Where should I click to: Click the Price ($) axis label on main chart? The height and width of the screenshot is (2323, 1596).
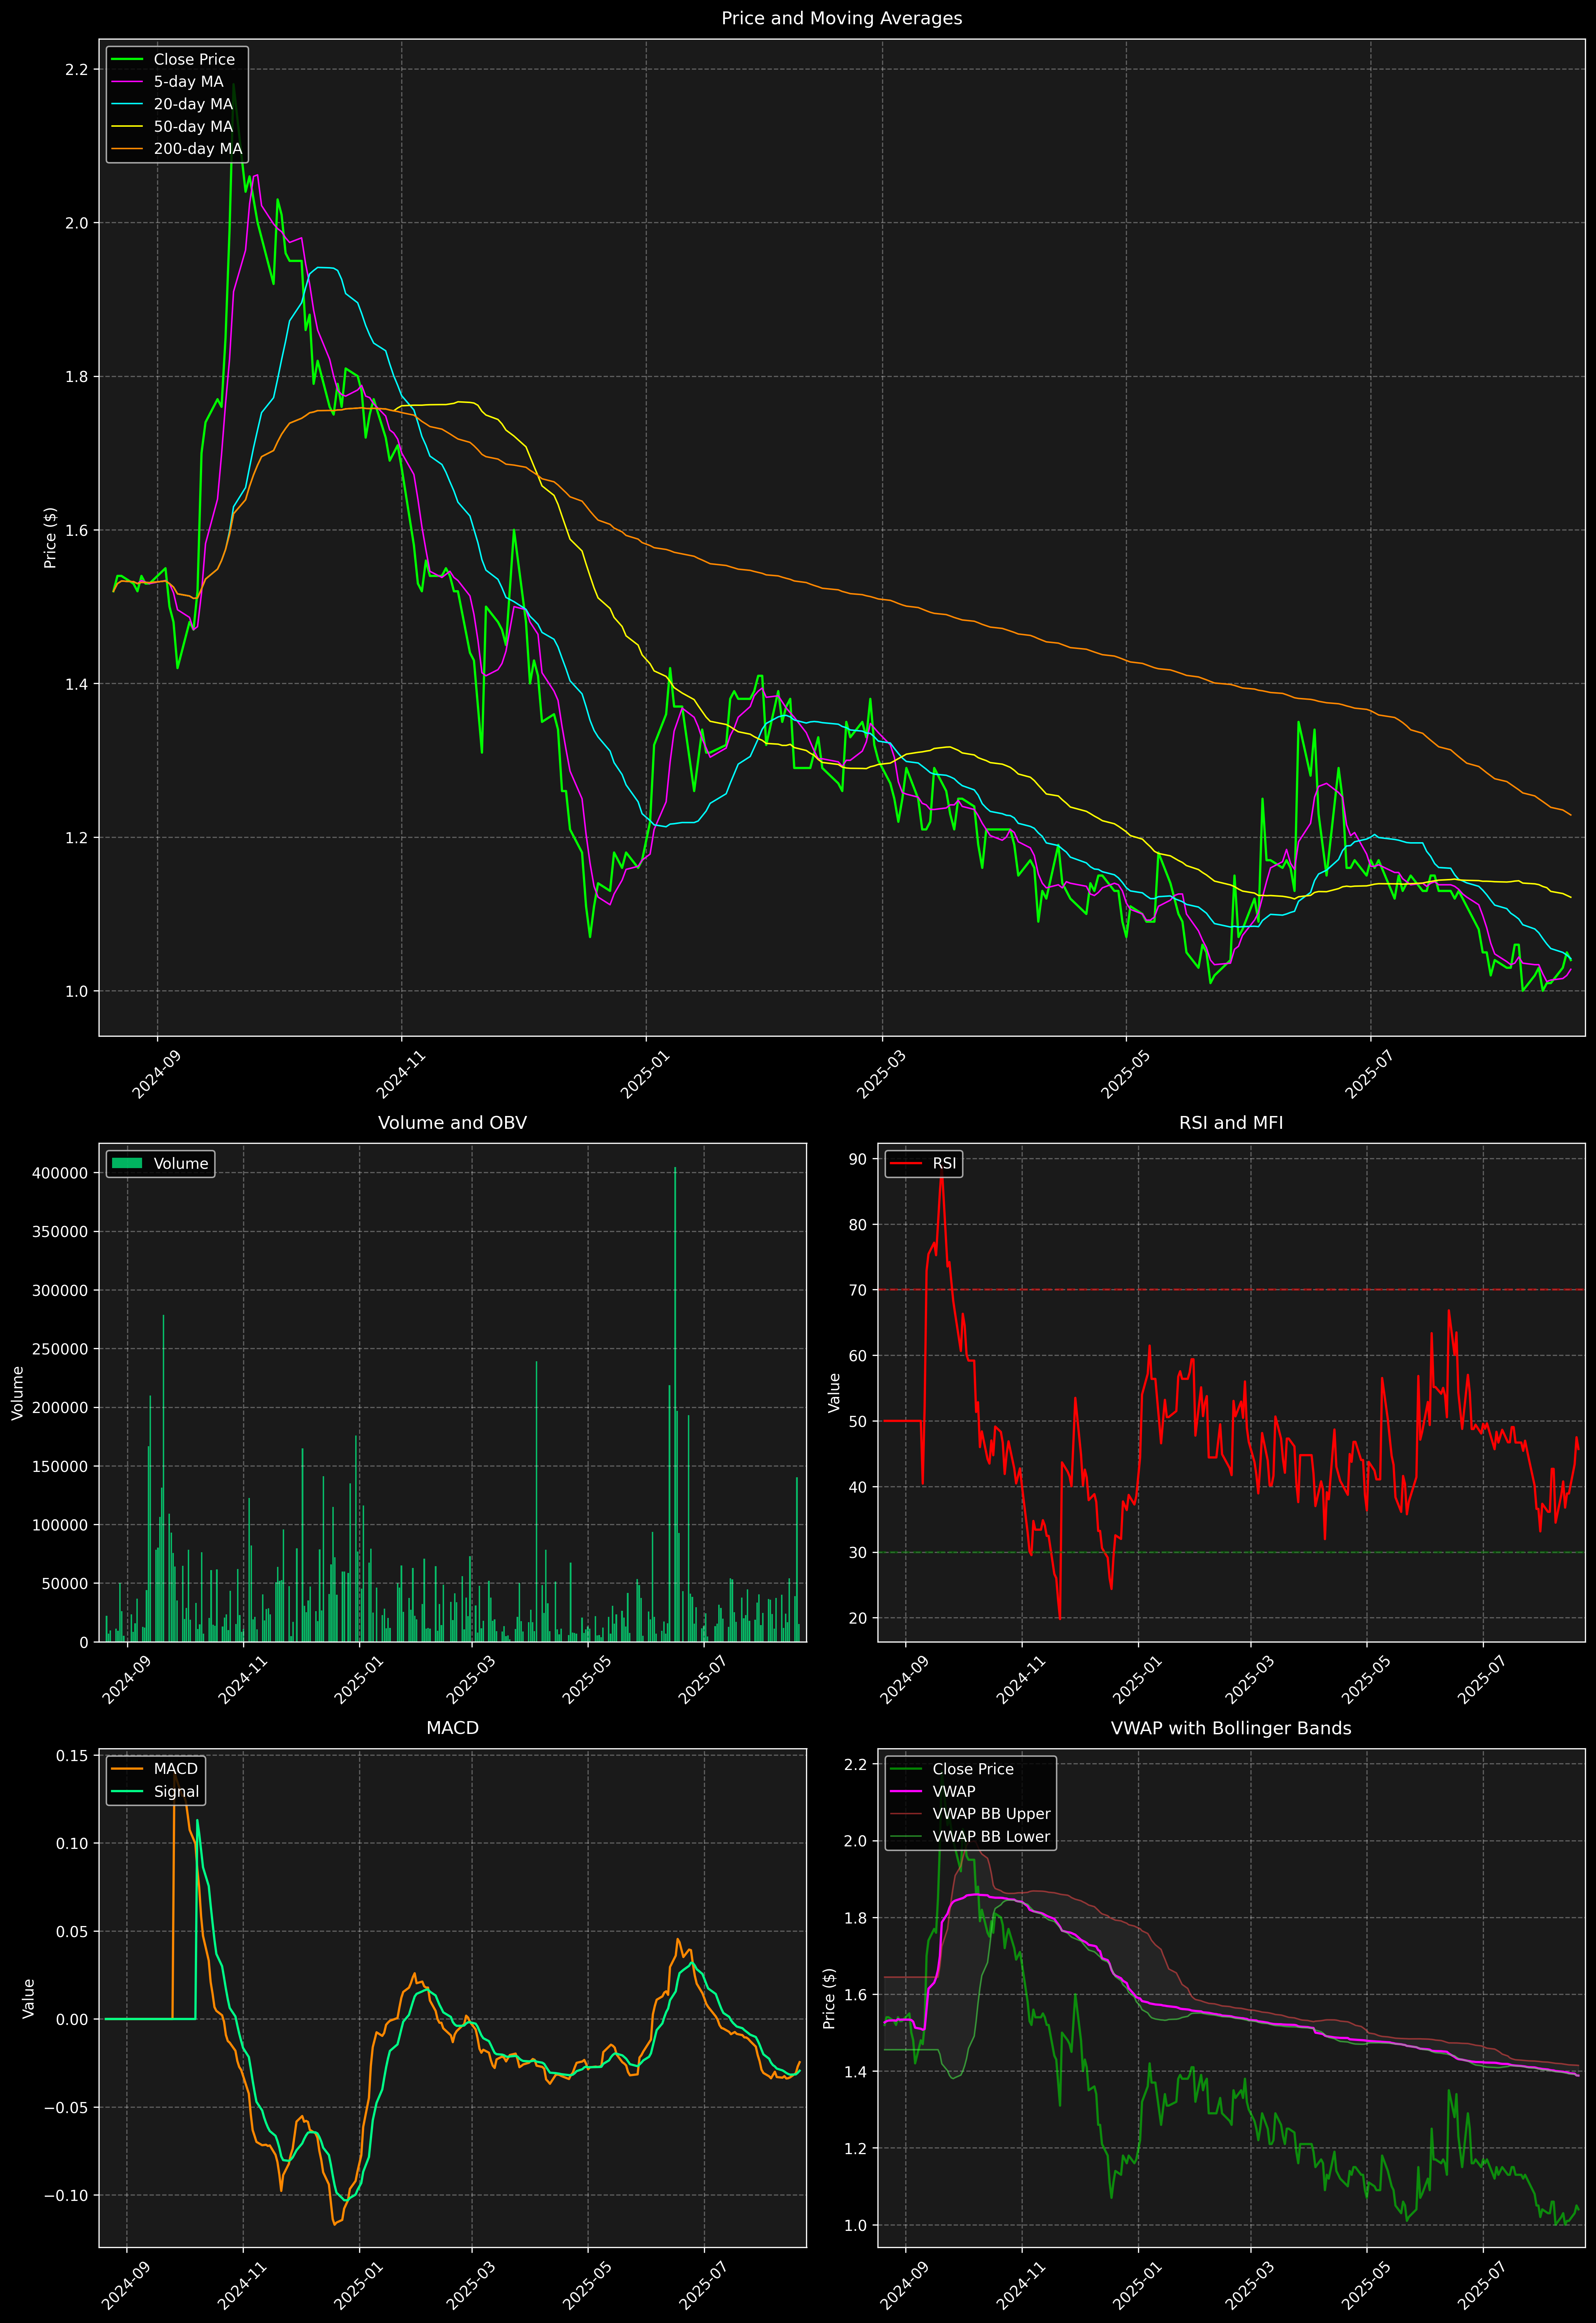(x=50, y=538)
